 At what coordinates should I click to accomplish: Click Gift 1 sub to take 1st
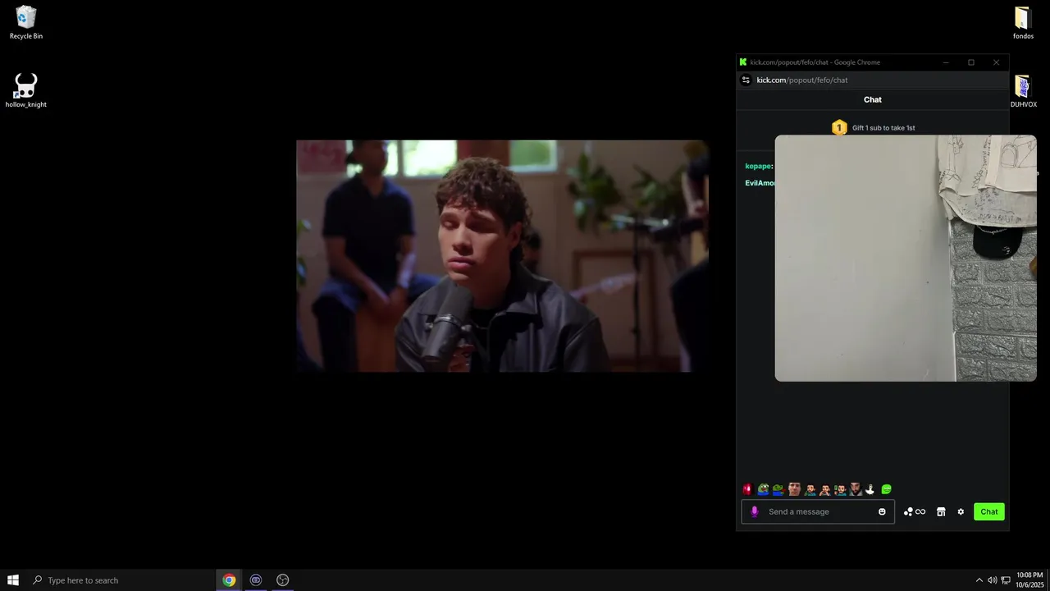coord(883,128)
